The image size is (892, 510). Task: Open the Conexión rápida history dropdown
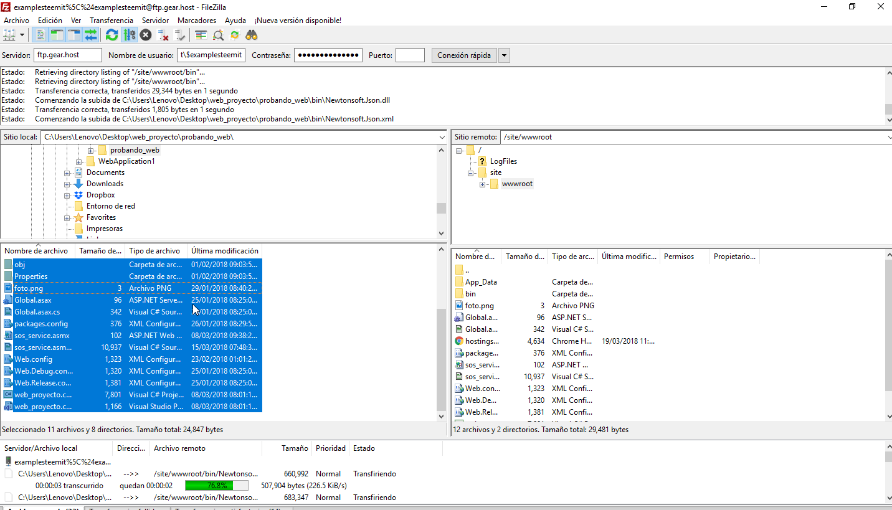point(504,55)
